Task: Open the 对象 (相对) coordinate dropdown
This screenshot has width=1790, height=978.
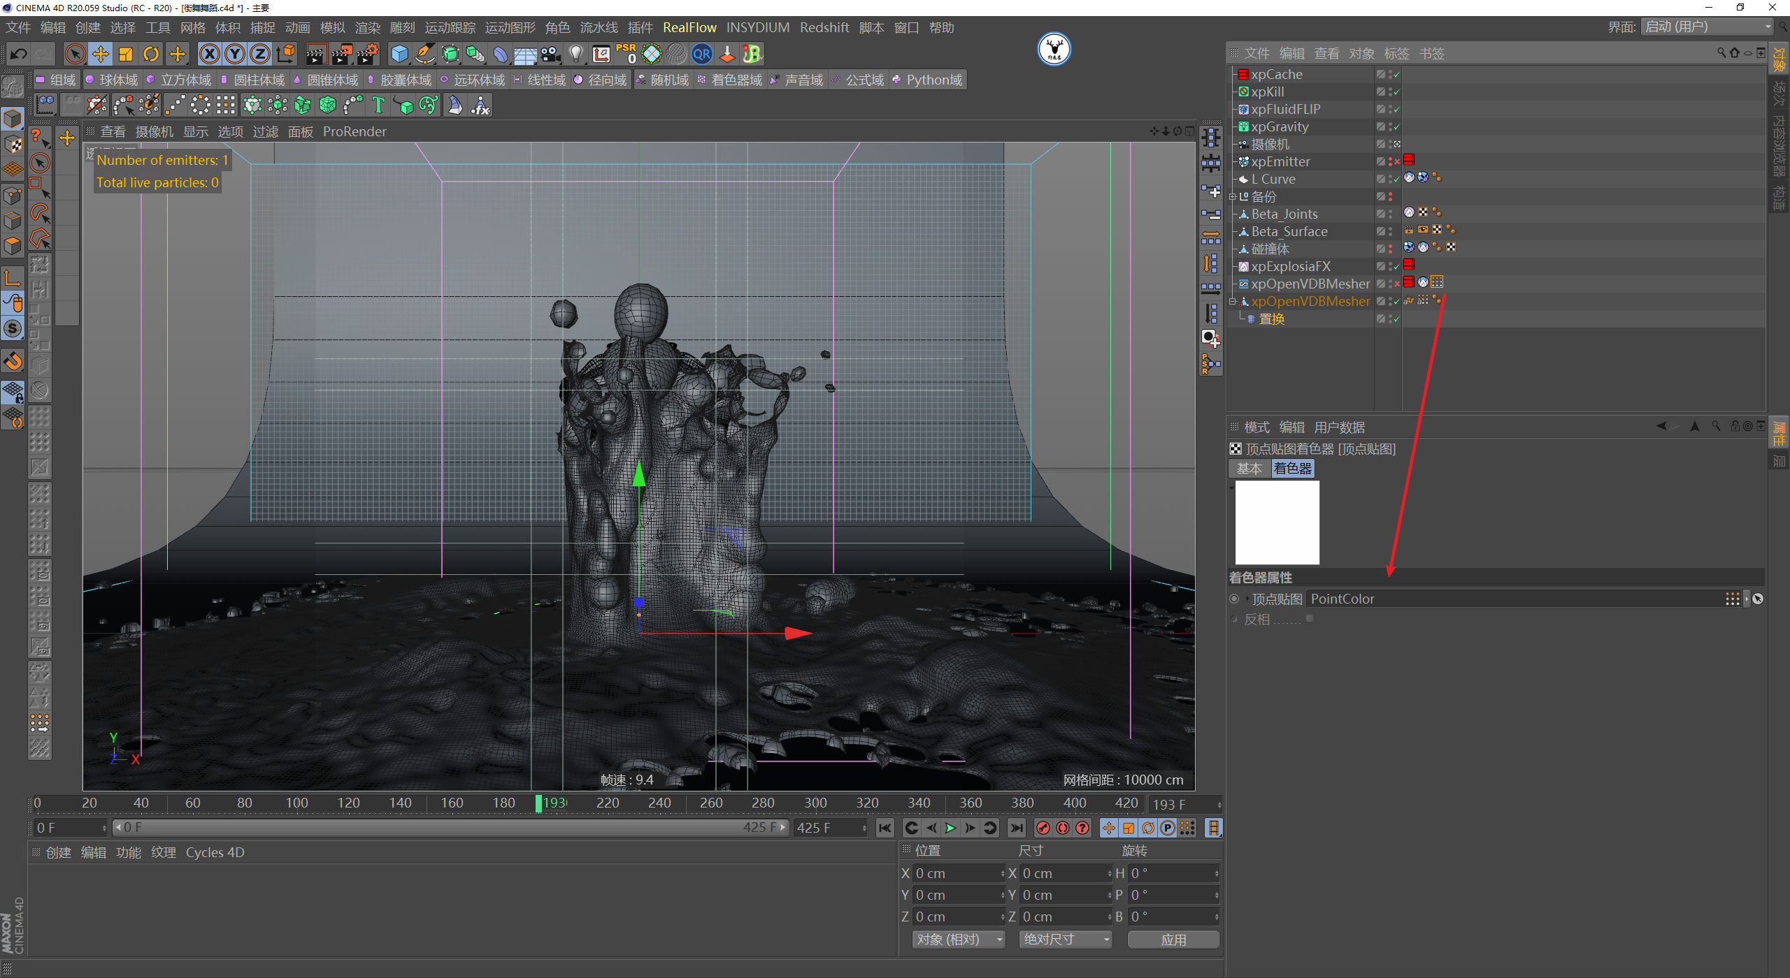Action: [x=958, y=940]
